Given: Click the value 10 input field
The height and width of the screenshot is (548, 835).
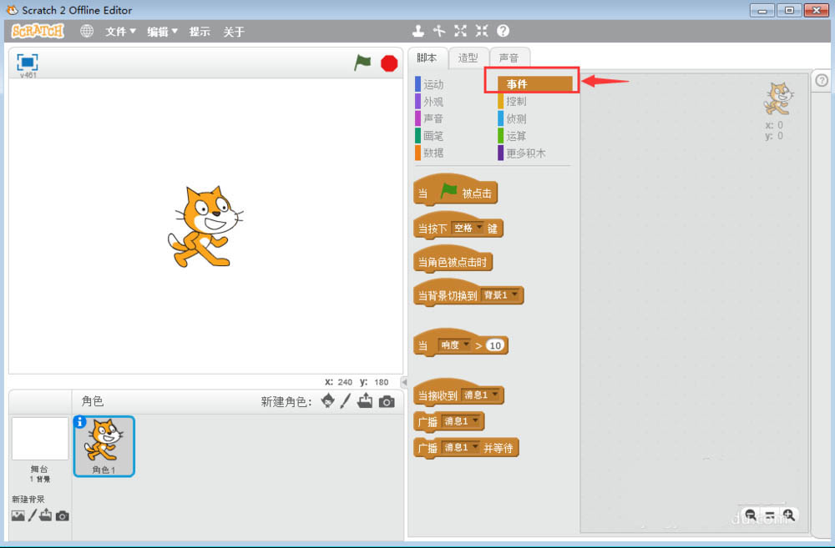Looking at the screenshot, I should click(495, 345).
